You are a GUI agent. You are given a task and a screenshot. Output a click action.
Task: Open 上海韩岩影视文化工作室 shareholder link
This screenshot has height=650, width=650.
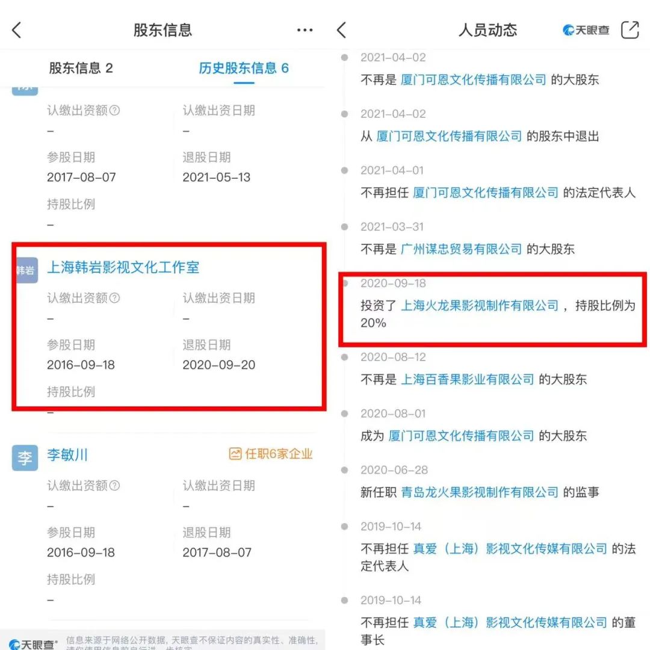point(123,267)
